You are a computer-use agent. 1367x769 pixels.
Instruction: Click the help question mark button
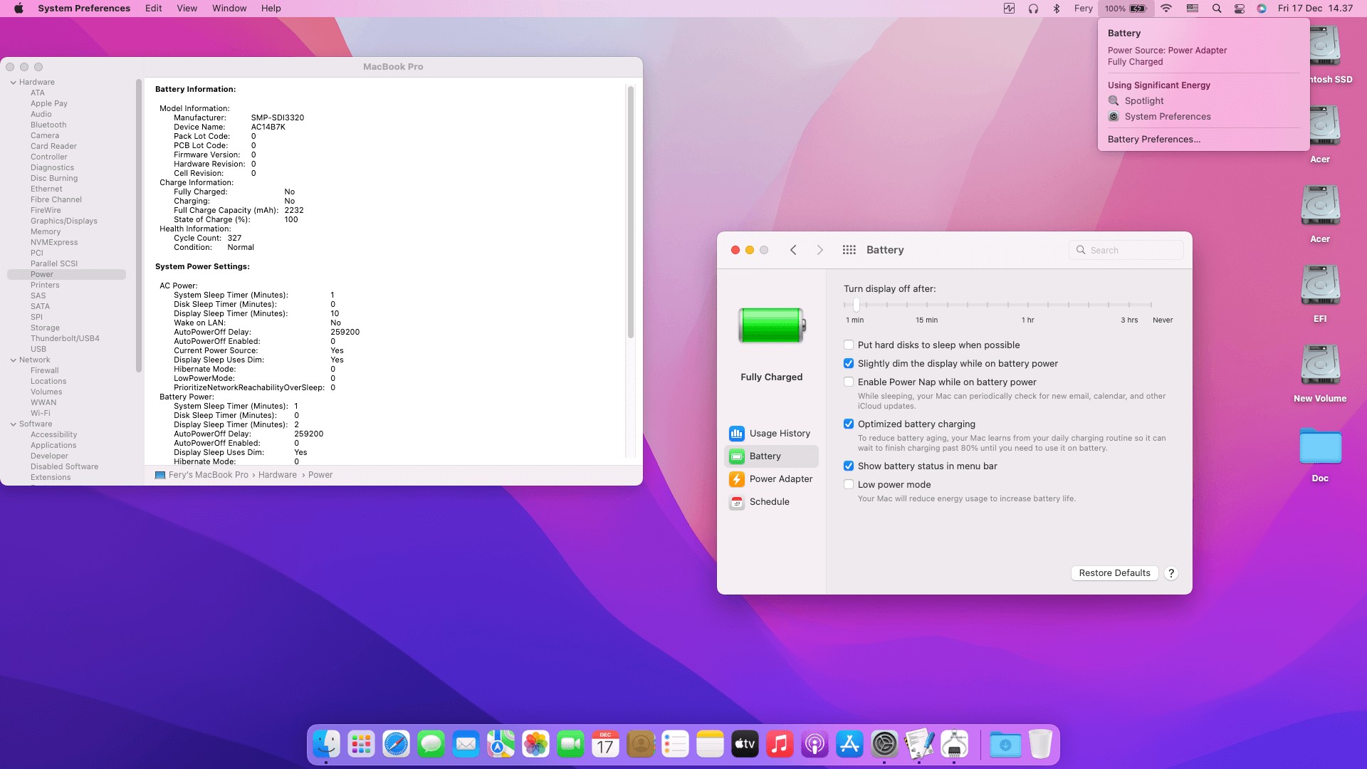pos(1170,572)
